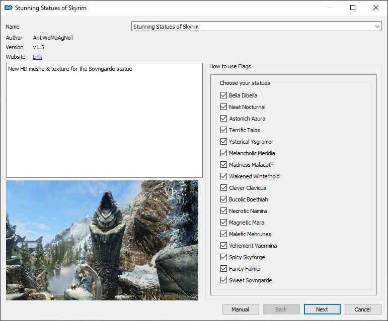Image resolution: width=388 pixels, height=321 pixels.
Task: Uncheck Spicy Skyforge option
Action: point(223,257)
